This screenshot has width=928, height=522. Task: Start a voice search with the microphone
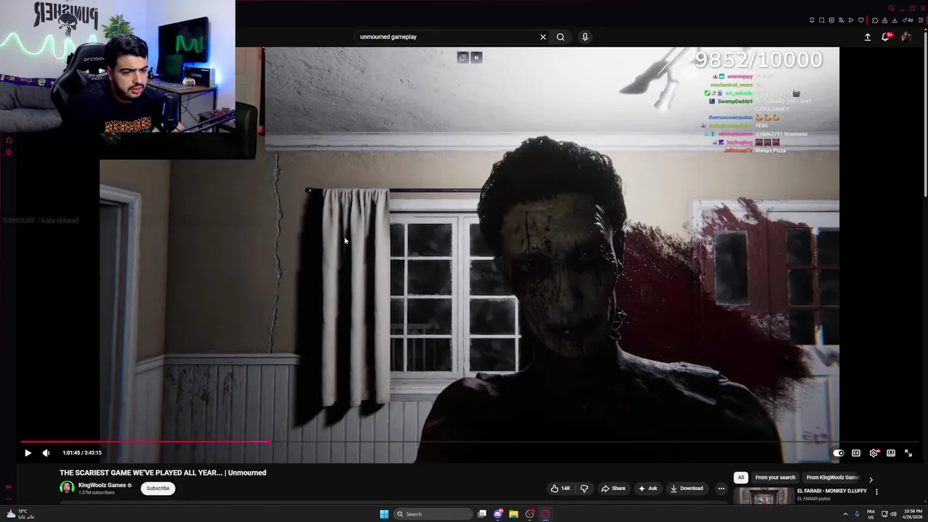click(x=585, y=37)
